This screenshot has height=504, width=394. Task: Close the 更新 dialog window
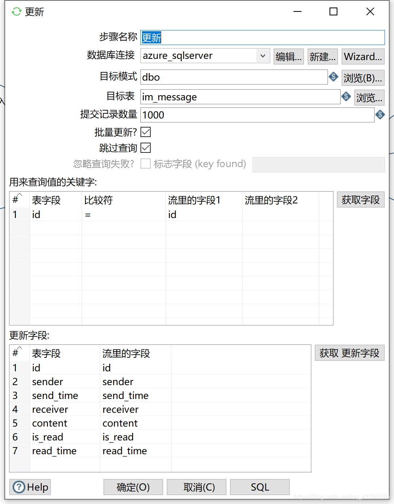pos(370,12)
